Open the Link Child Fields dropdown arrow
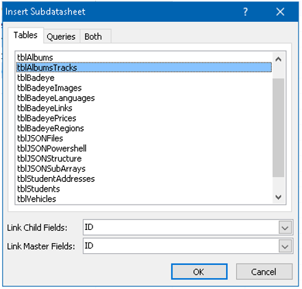Screen dimensions: 302x289 [285, 228]
